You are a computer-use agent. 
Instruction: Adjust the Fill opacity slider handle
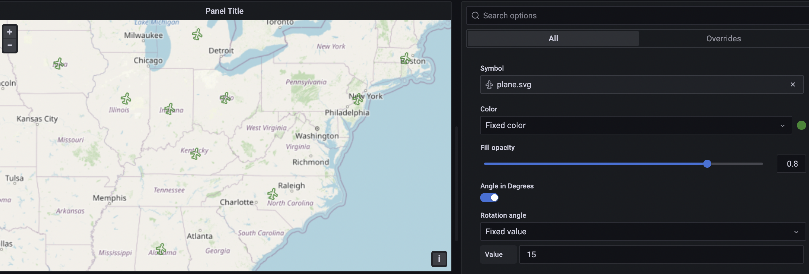[707, 163]
